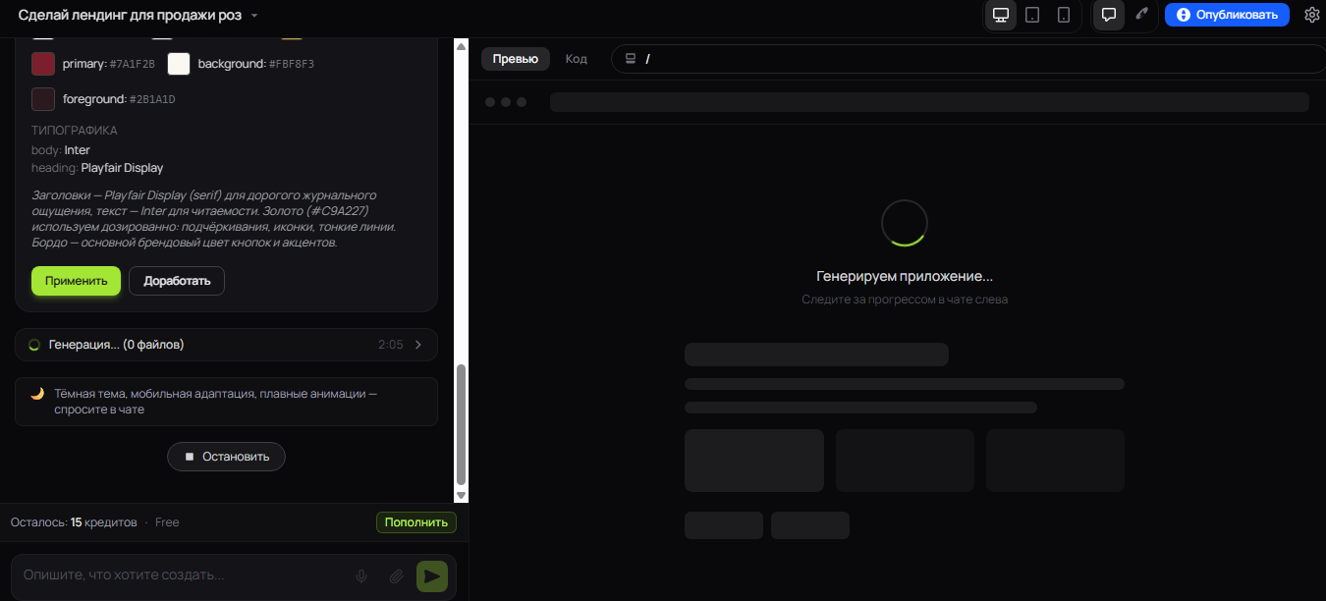Switch preview to desktop view
The height and width of the screenshot is (601, 1326).
pyautogui.click(x=1001, y=15)
